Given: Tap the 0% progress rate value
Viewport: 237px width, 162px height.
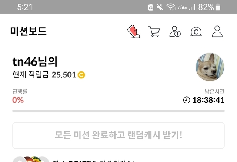Looking at the screenshot, I should 18,100.
